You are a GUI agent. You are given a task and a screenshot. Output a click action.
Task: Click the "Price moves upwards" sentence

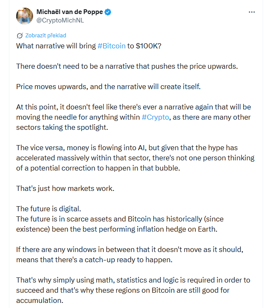pos(108,87)
